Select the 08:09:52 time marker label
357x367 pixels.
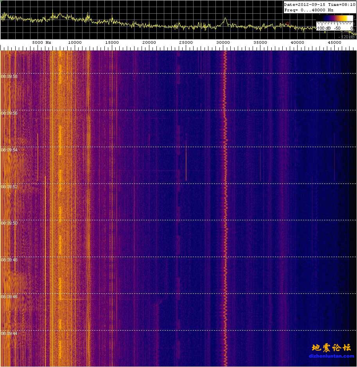tap(9, 187)
